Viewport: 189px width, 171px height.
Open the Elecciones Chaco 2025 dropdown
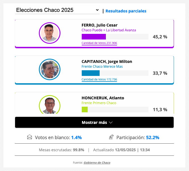click(57, 10)
